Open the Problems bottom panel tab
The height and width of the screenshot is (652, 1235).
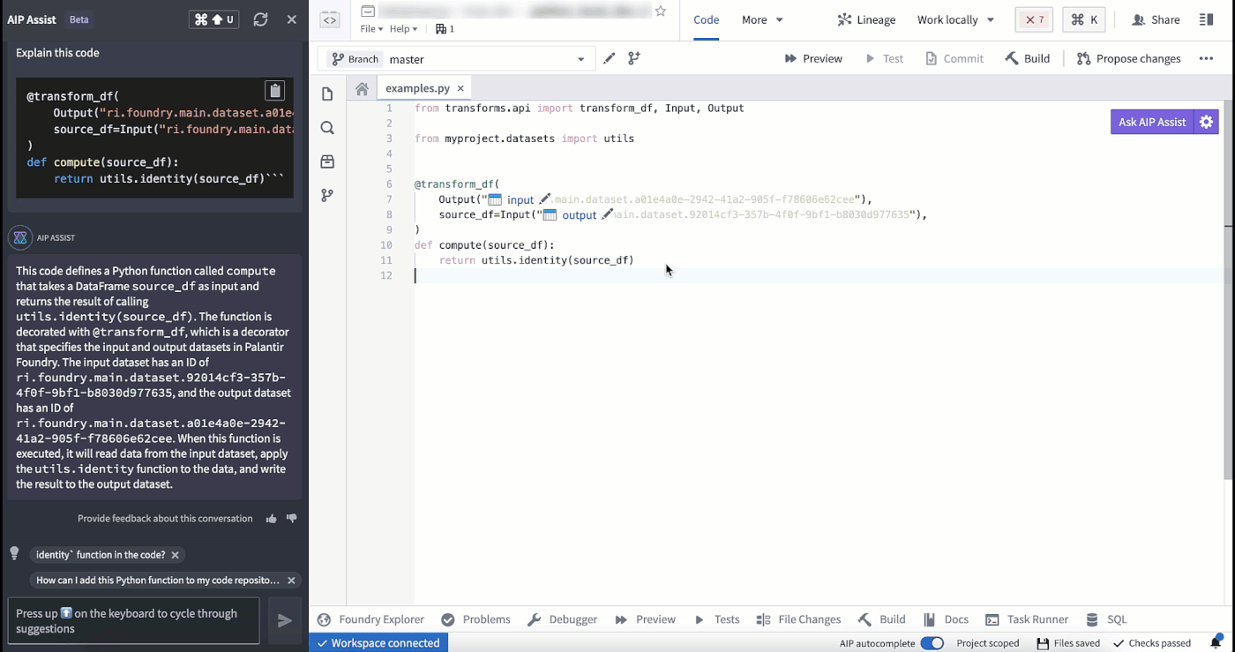[x=476, y=619]
